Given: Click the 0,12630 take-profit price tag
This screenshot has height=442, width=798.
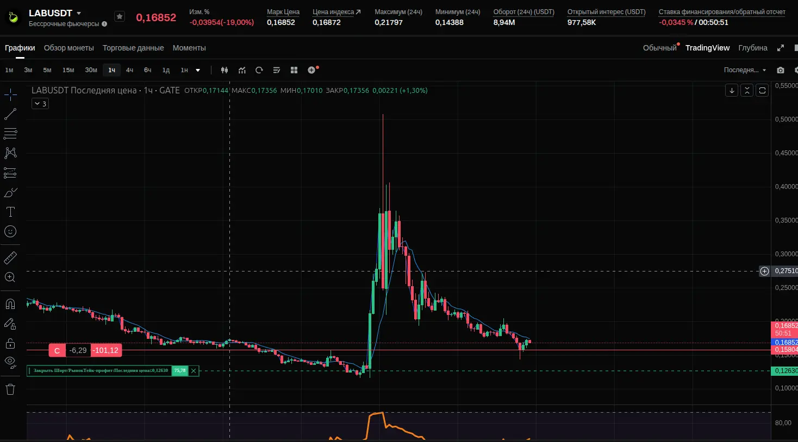Looking at the screenshot, I should [785, 371].
